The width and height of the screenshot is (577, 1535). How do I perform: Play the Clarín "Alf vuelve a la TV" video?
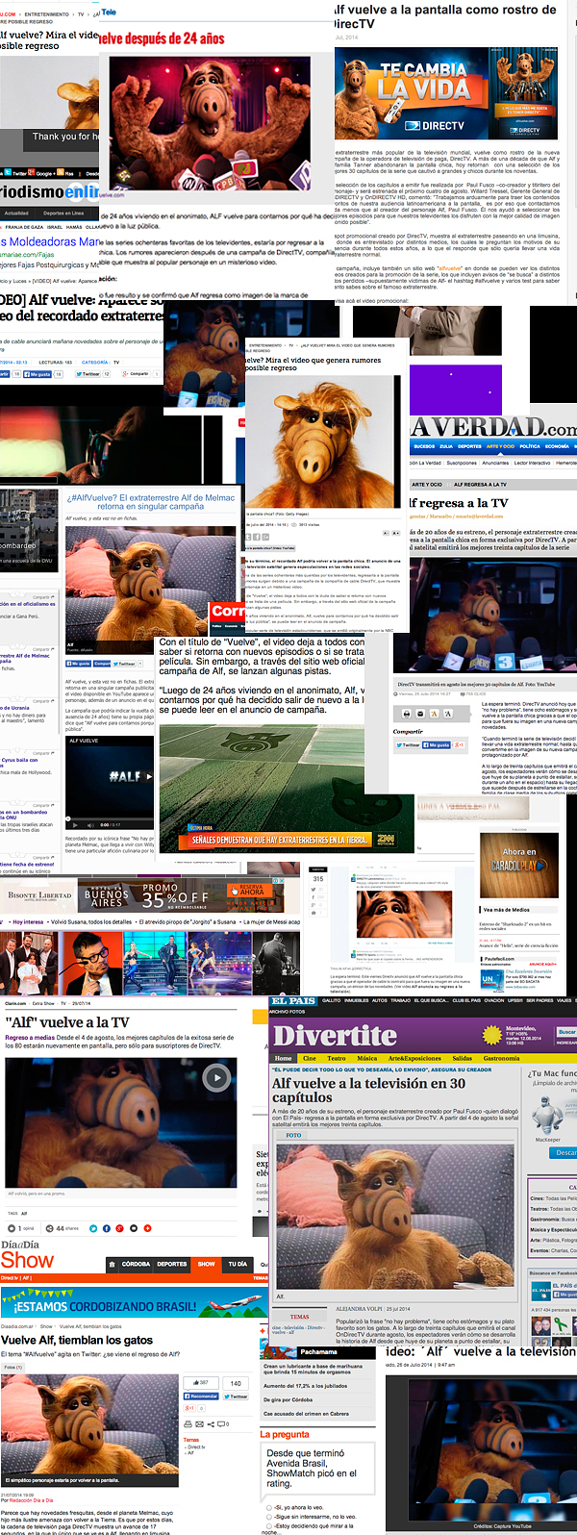217,1078
